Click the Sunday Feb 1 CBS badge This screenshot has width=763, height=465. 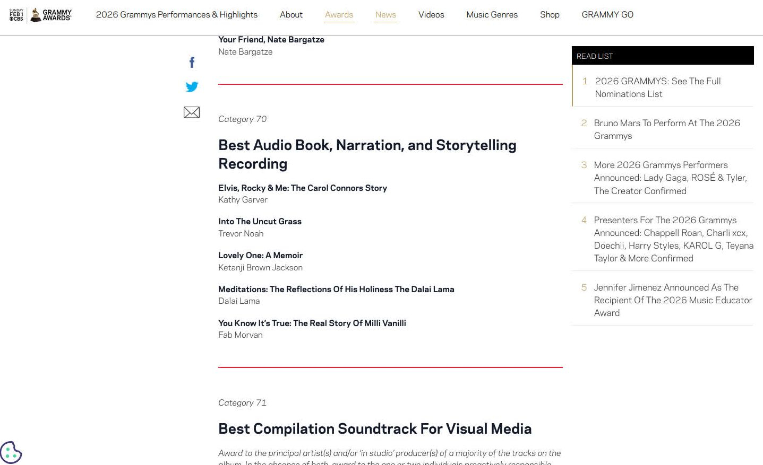tap(16, 15)
